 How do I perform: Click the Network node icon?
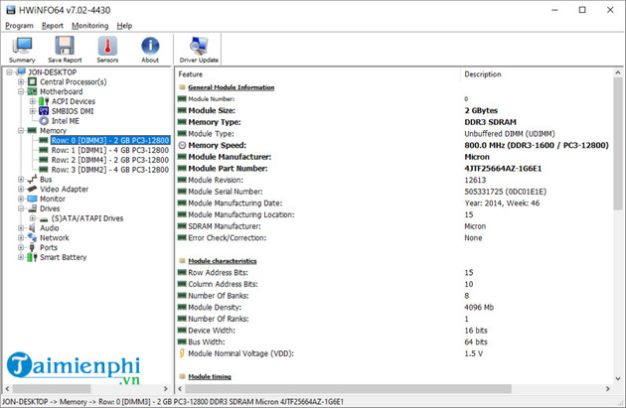point(33,237)
